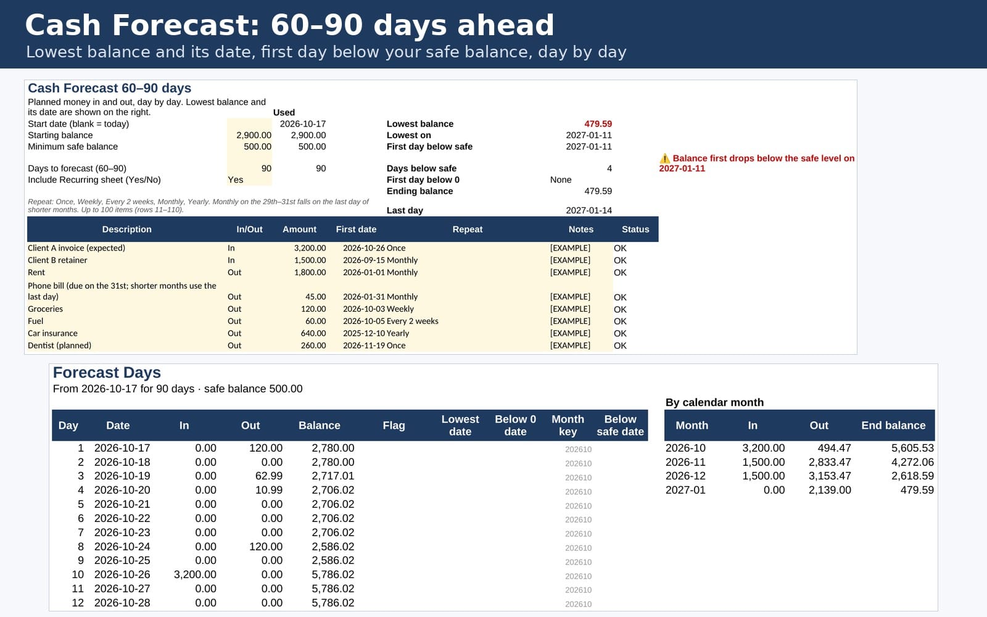Click the Car insurance amount 640.00
This screenshot has height=617, width=987.
pos(313,334)
